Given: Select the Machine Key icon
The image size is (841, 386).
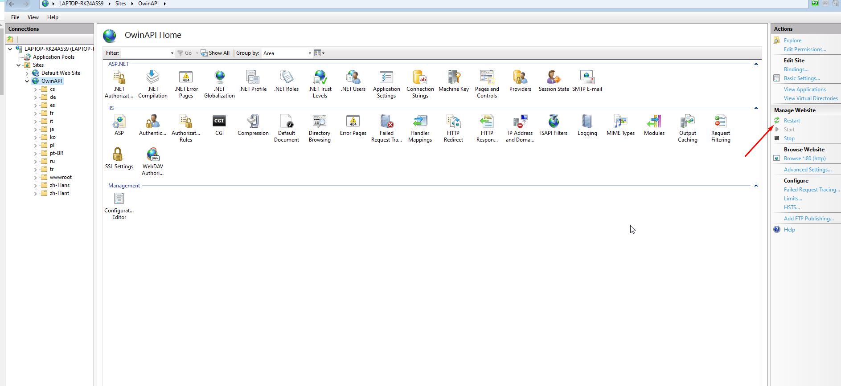Looking at the screenshot, I should click(454, 81).
